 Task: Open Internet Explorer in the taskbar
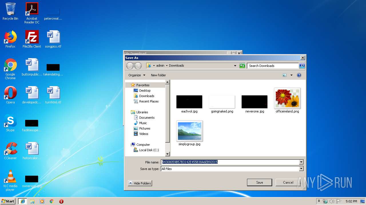tap(23, 201)
